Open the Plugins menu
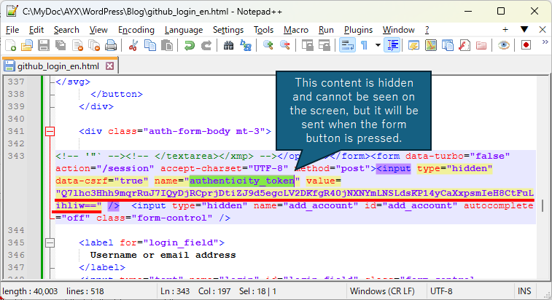The image size is (552, 300). 358,30
